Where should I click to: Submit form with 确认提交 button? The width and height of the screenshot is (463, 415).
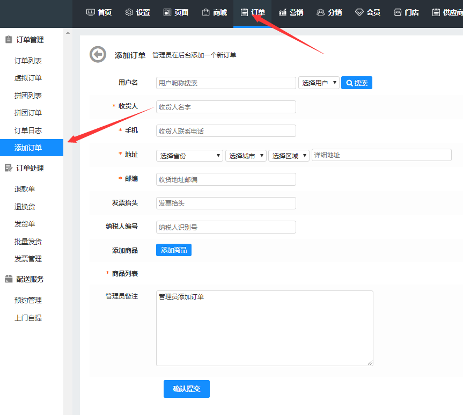186,389
